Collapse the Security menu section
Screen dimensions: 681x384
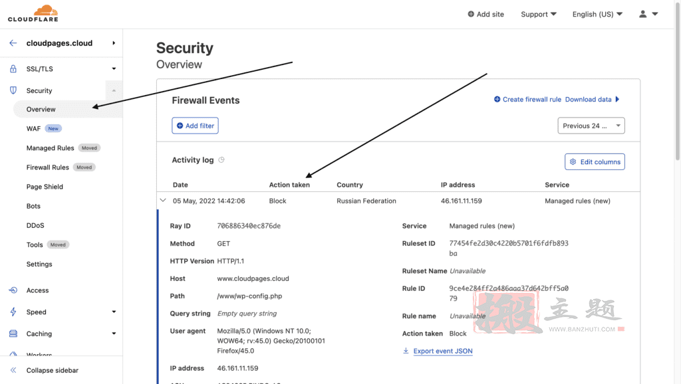[114, 90]
